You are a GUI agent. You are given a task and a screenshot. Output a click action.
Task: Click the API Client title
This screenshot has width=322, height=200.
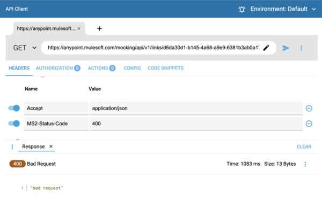click(17, 9)
